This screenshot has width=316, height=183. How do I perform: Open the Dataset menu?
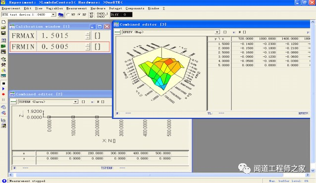115,8
